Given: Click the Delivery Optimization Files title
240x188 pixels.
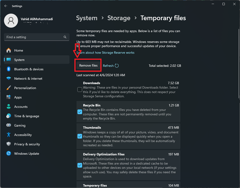Looking at the screenshot, I should click(104, 154).
